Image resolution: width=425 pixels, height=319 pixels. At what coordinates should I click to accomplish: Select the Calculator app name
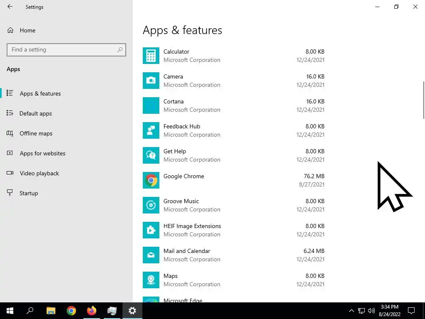coord(176,52)
